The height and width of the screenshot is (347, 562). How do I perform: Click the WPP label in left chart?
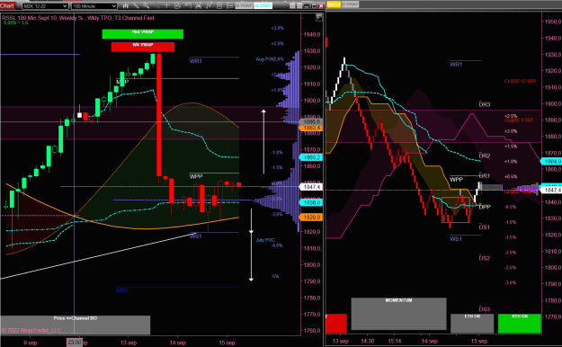point(196,177)
